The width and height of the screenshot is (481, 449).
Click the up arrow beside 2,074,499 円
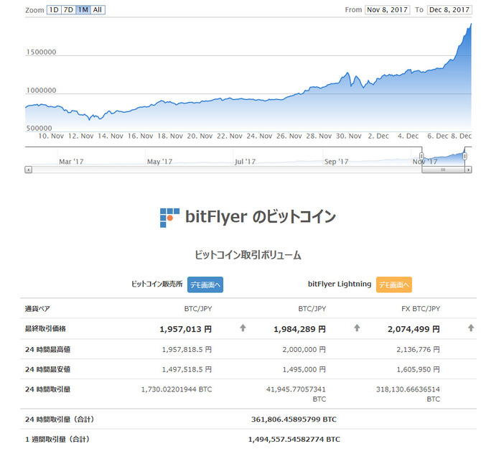pyautogui.click(x=471, y=328)
